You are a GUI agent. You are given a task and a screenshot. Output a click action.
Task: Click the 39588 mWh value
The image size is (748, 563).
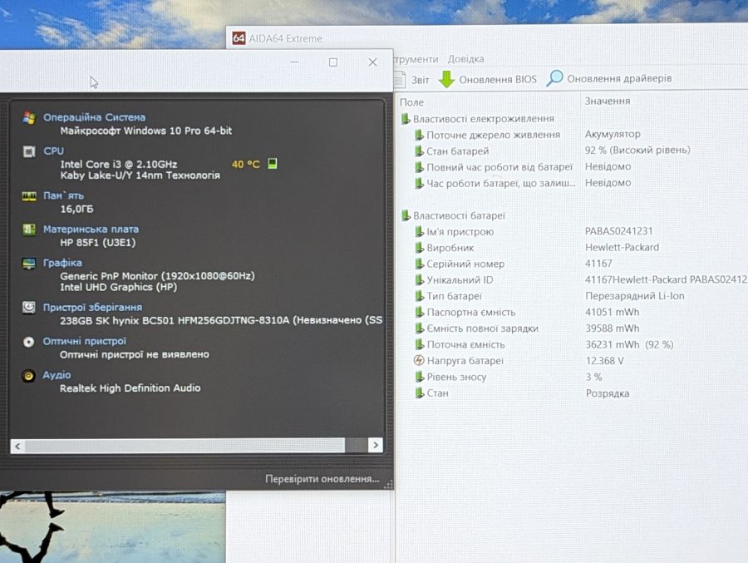click(612, 328)
